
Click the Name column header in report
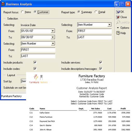tap(42, 109)
